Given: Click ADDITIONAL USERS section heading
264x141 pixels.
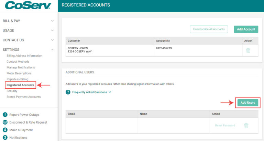Looking at the screenshot, I should (x=80, y=72).
